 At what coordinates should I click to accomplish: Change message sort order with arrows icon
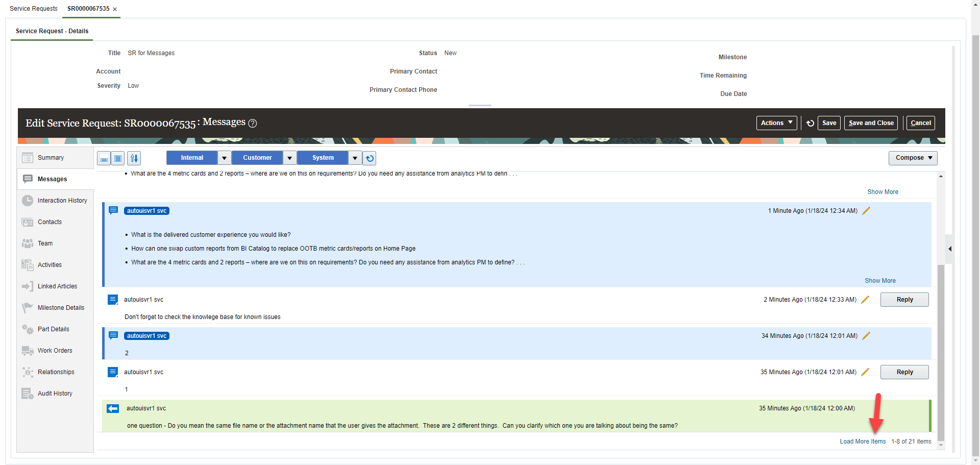(x=134, y=158)
